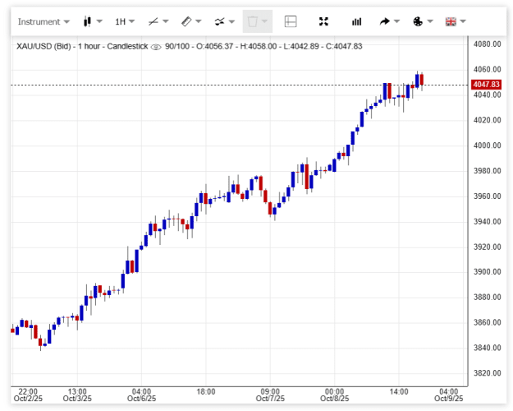
Task: Click the indicators icon
Action: pyautogui.click(x=219, y=21)
